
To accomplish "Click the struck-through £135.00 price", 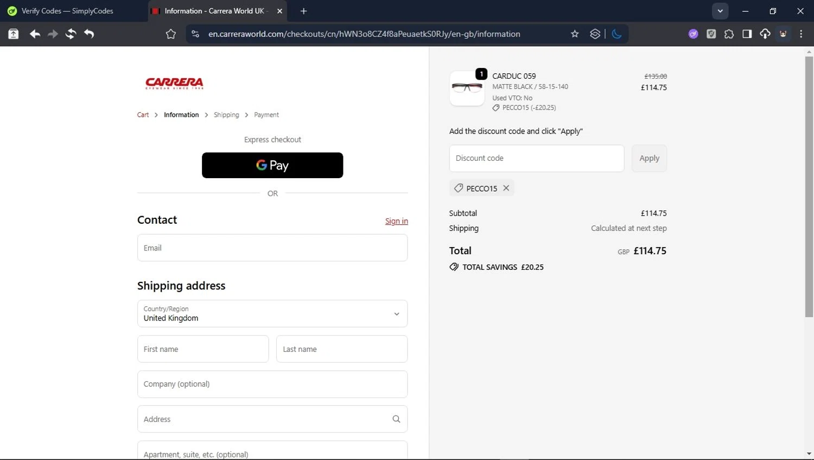I will coord(656,77).
